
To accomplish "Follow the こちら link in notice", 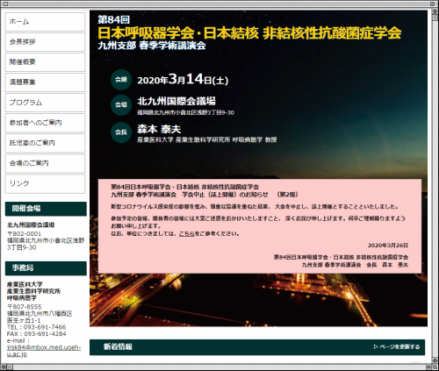I will pyautogui.click(x=187, y=233).
